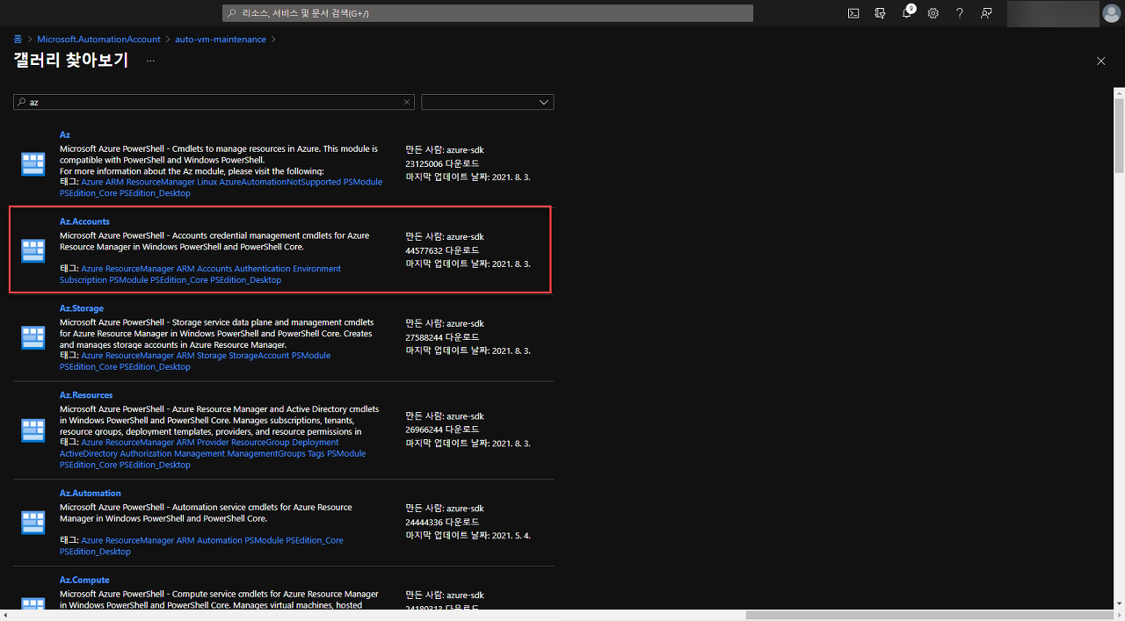1125x621 pixels.
Task: Click the '24444336 다운로드' count
Action: click(442, 522)
